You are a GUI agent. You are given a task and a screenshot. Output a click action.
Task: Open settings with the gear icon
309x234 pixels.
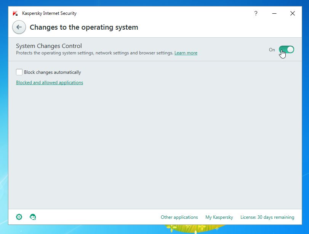[19, 217]
